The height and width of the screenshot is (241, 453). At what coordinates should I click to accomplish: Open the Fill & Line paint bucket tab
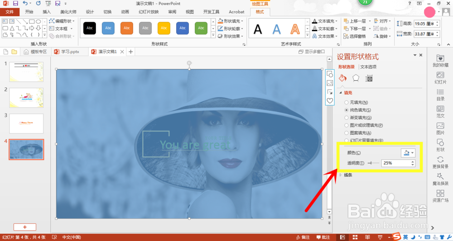[x=342, y=78]
